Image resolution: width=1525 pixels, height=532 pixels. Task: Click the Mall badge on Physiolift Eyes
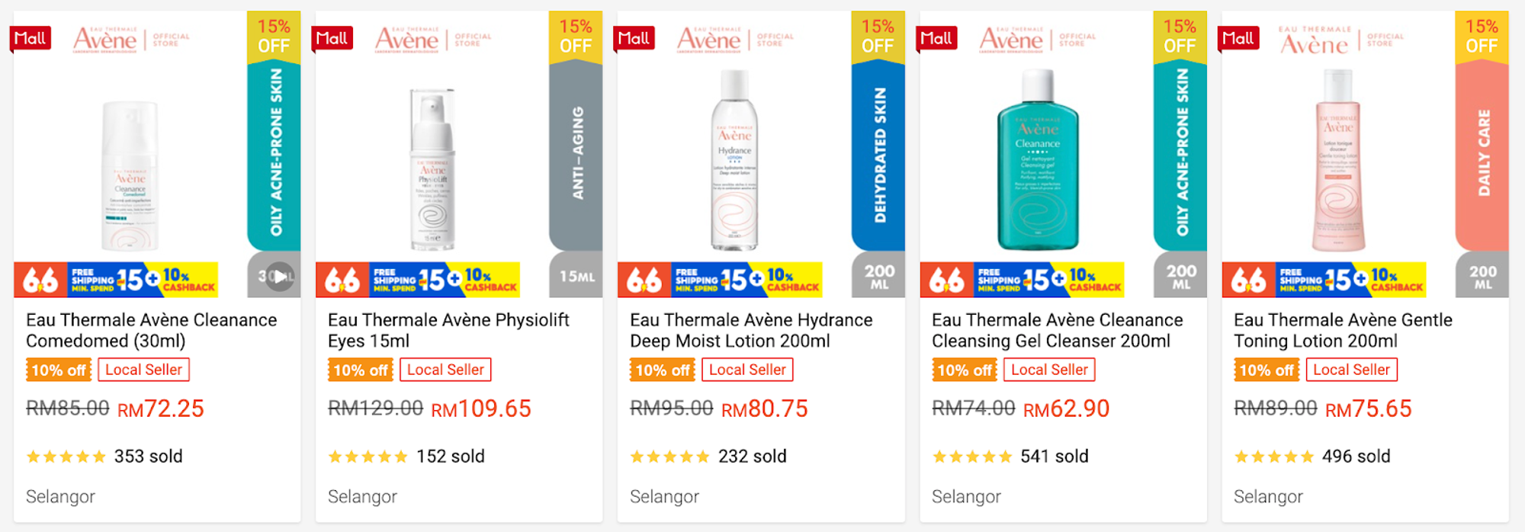click(x=332, y=38)
